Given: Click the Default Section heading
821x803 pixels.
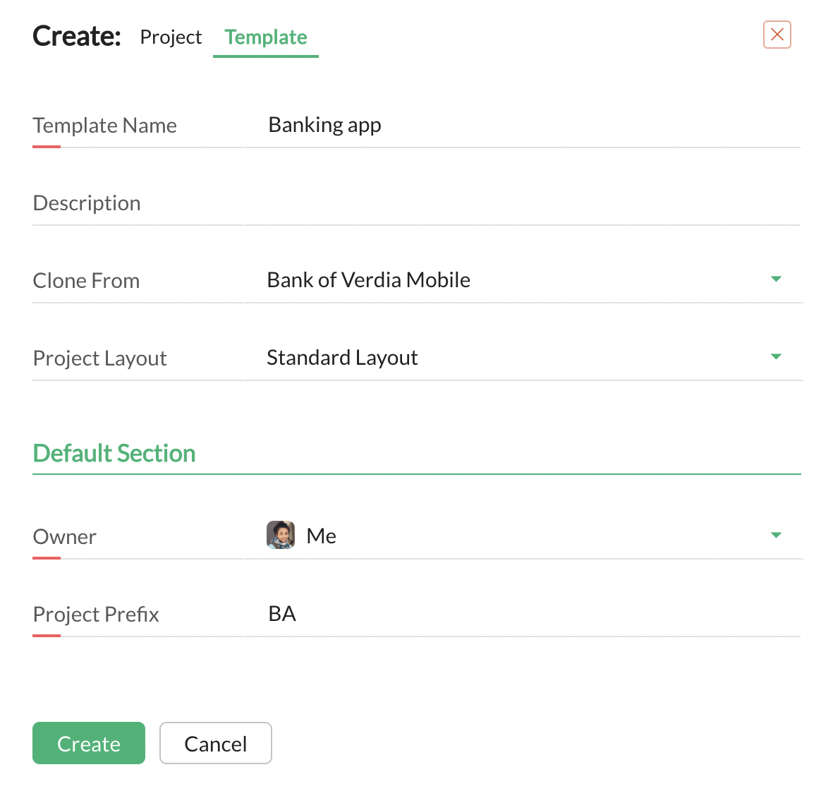Looking at the screenshot, I should 114,453.
